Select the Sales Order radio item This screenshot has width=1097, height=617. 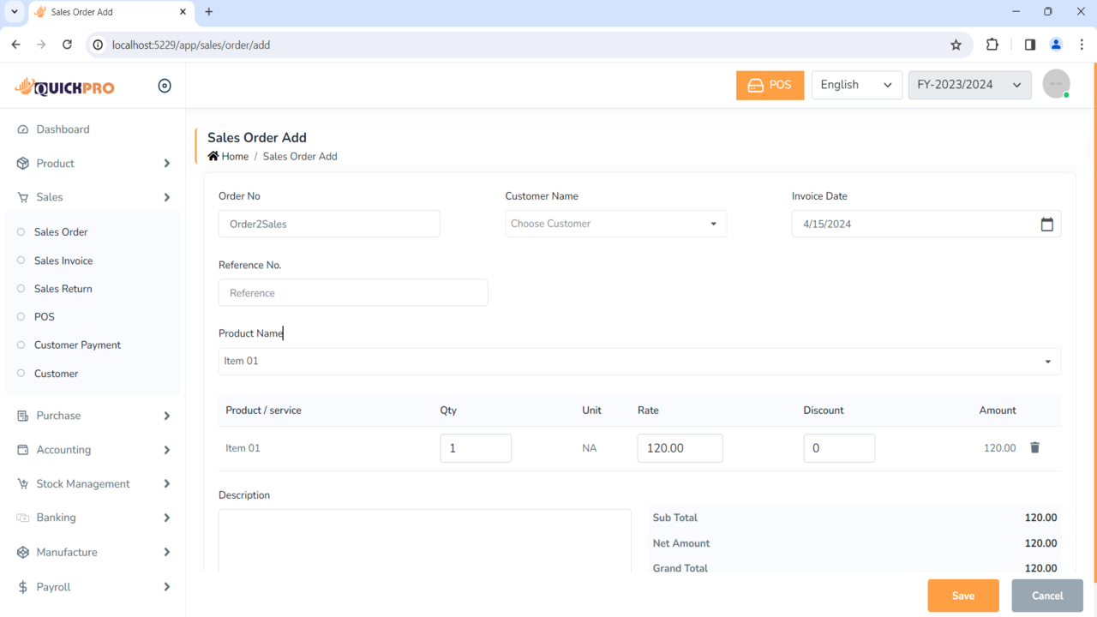tap(60, 231)
